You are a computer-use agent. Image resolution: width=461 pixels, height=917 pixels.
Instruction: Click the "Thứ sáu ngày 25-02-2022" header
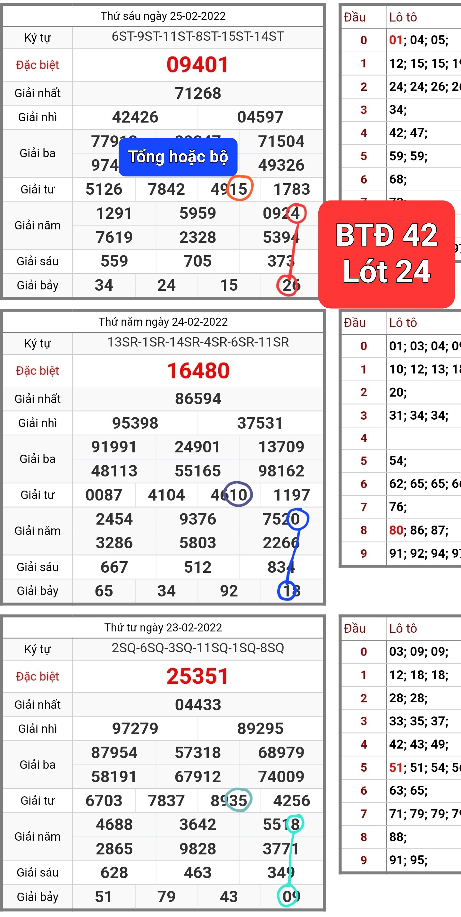163,16
